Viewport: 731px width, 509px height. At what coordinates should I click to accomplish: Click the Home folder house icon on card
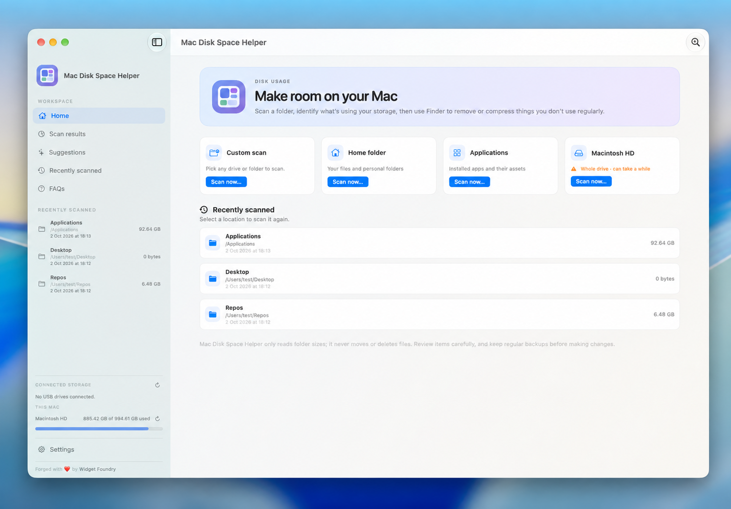coord(335,153)
